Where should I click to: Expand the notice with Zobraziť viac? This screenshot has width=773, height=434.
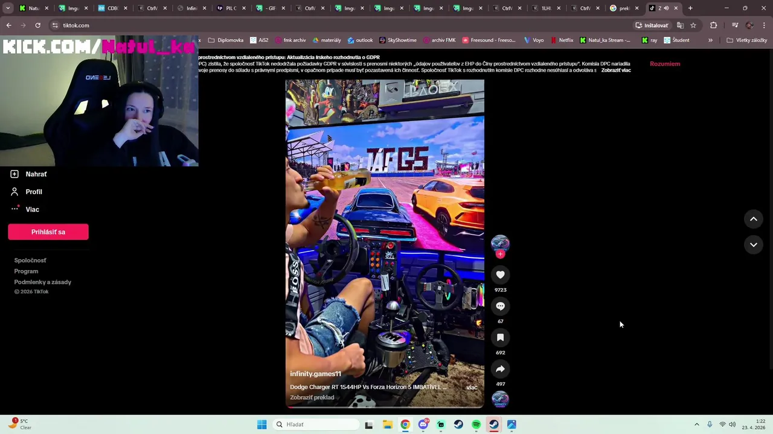616,71
